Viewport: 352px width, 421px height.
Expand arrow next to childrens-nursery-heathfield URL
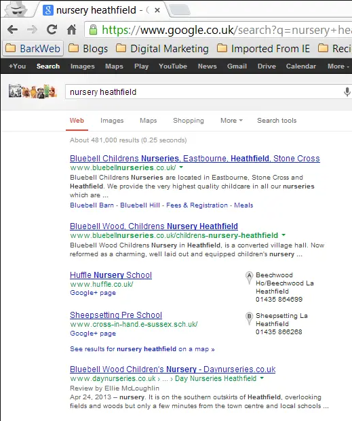[x=283, y=235]
